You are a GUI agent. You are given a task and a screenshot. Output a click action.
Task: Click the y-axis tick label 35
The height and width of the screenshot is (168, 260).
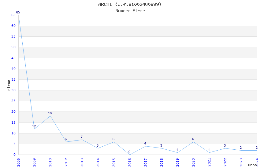[13, 80]
